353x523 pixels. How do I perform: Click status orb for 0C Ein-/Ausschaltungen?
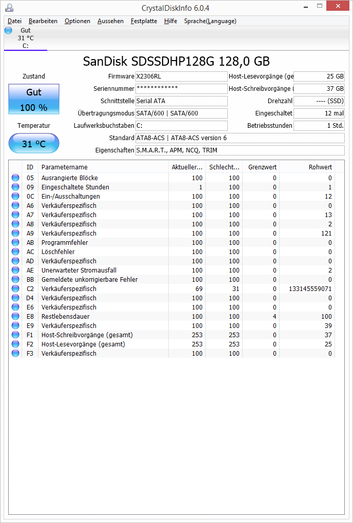15,197
